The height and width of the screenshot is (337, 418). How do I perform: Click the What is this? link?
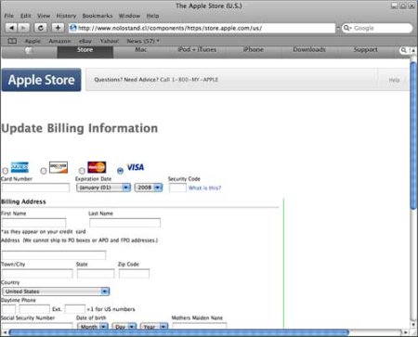[204, 188]
